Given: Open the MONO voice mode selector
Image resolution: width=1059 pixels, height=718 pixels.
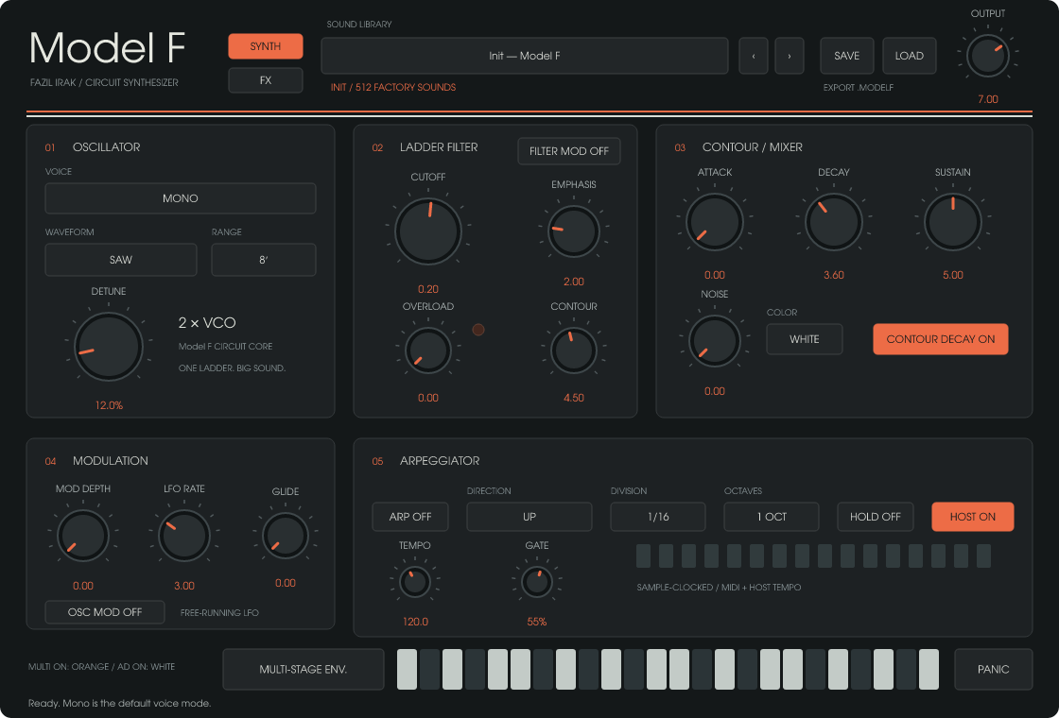Looking at the screenshot, I should tap(181, 198).
